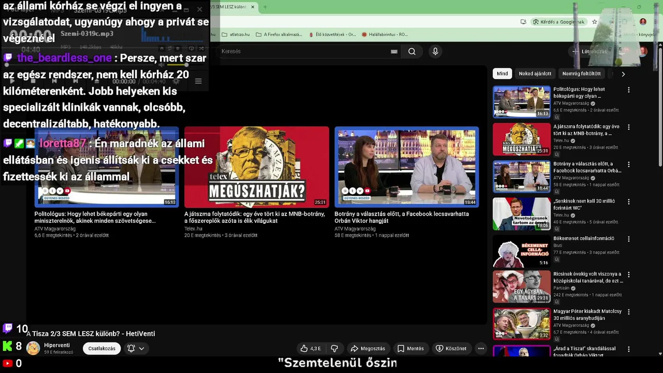Bookmark this page with the star icon

pyautogui.click(x=595, y=22)
